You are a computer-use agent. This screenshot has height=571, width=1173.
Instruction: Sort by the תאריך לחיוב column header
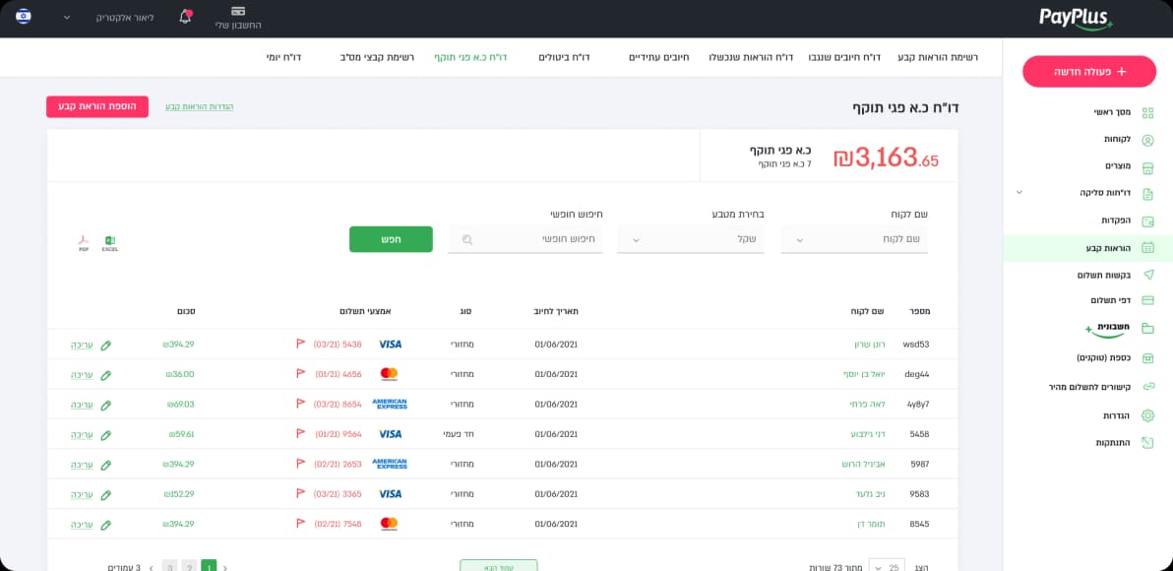coord(556,310)
